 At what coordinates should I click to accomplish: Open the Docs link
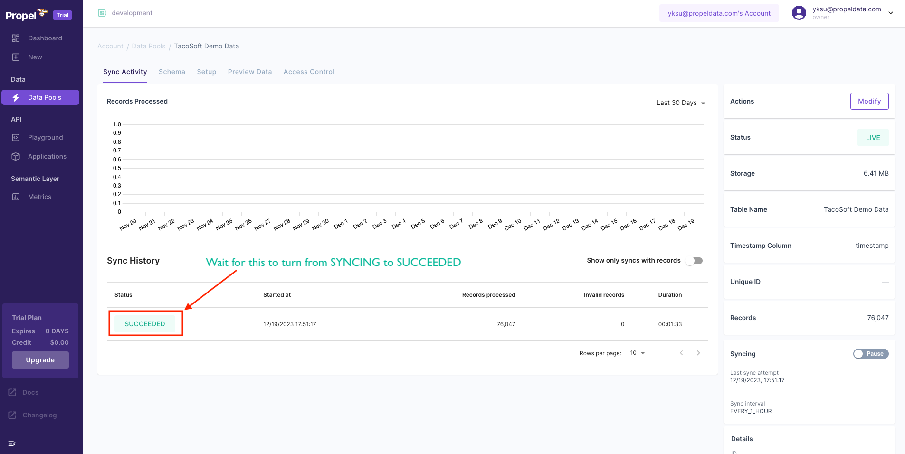[x=30, y=392]
